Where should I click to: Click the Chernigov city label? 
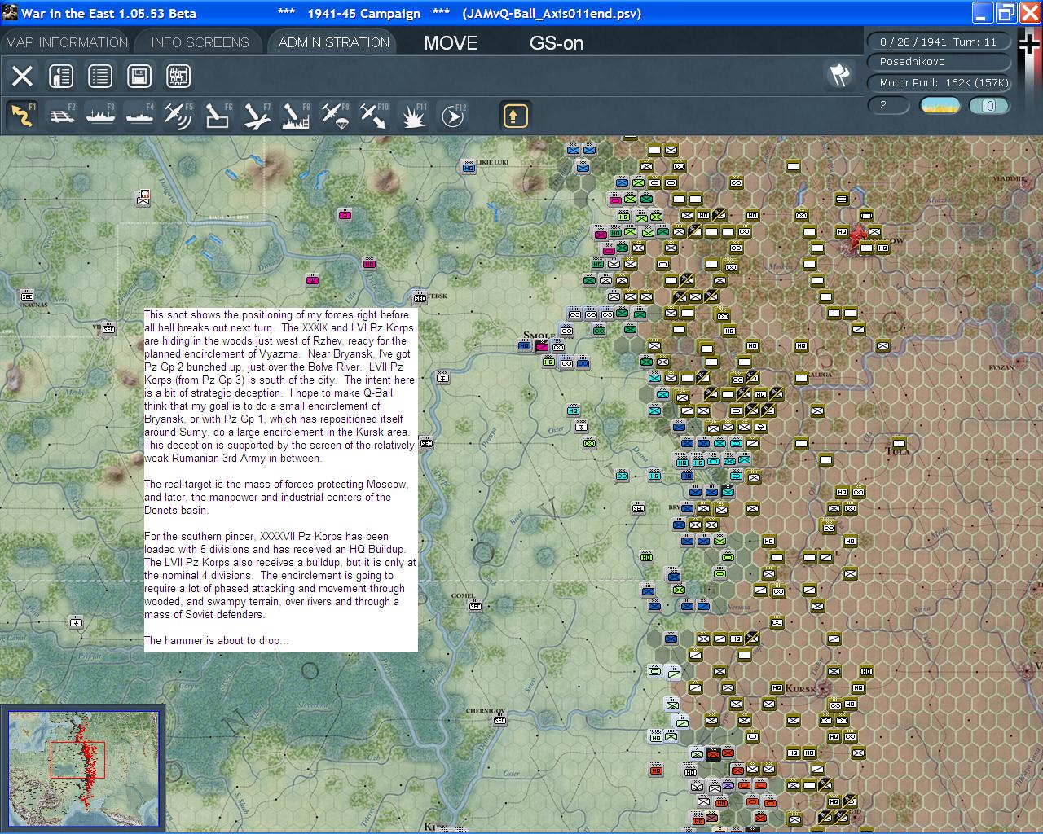[485, 711]
